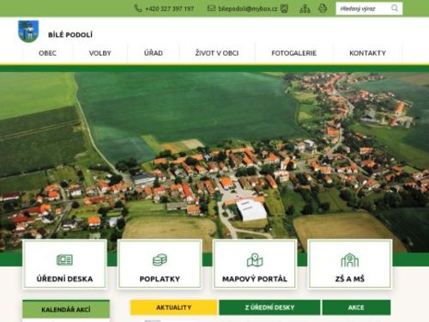Click the magnifier search icon
Viewport: 429px width, 322px height.
pos(395,9)
